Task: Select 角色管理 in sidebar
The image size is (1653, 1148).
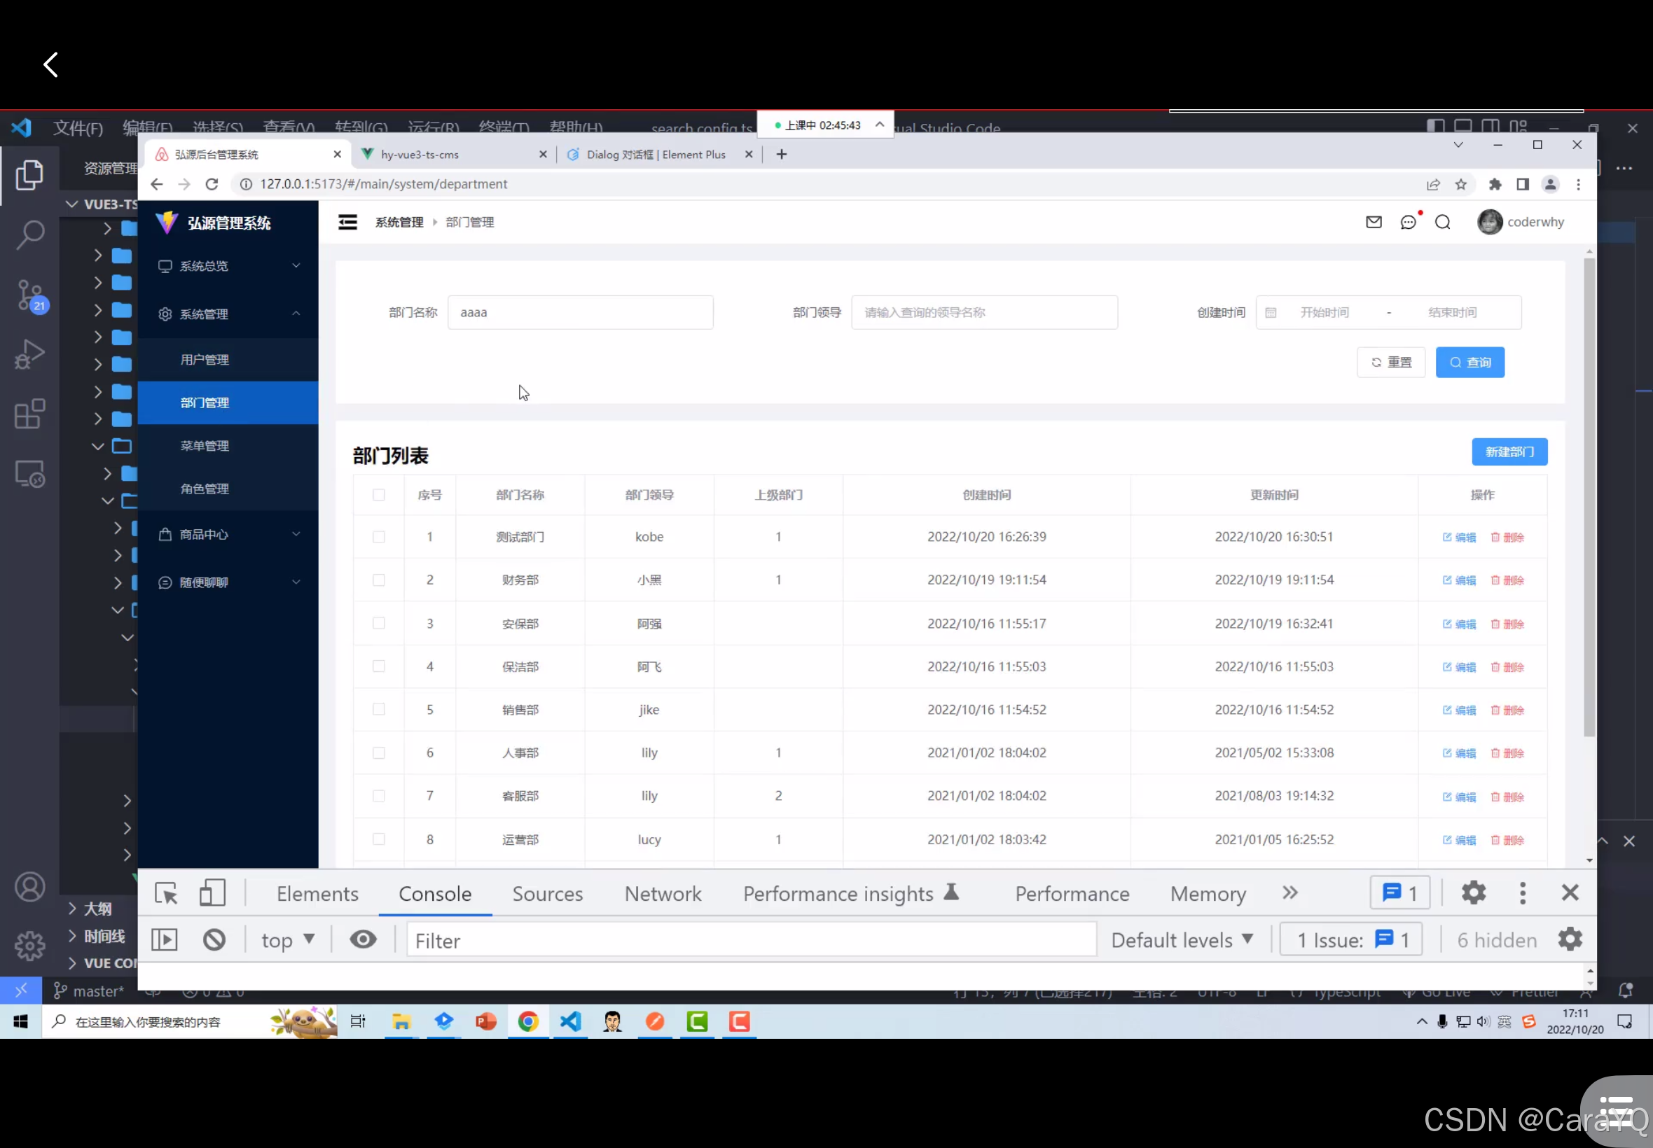Action: 228,489
